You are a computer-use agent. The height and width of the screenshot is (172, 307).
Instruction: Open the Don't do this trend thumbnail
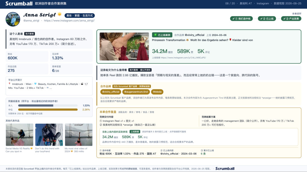pyautogui.click(x=49, y=135)
